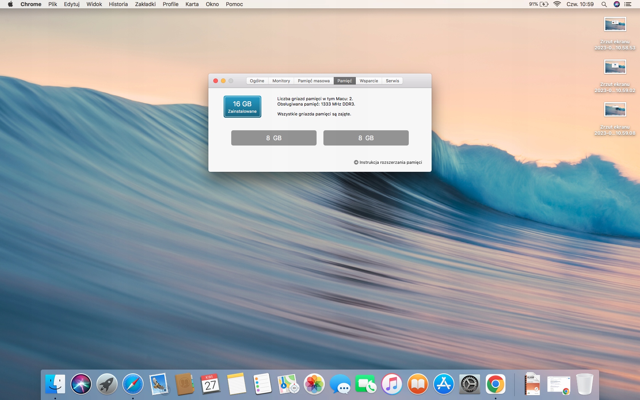The image size is (640, 400).
Task: Switch to the Monitory tab
Action: click(281, 81)
